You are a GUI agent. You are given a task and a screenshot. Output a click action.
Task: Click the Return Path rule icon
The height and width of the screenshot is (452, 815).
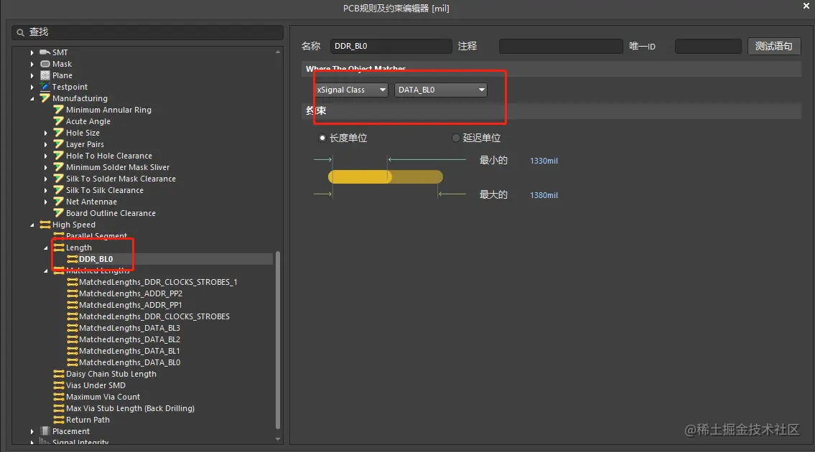tap(59, 419)
